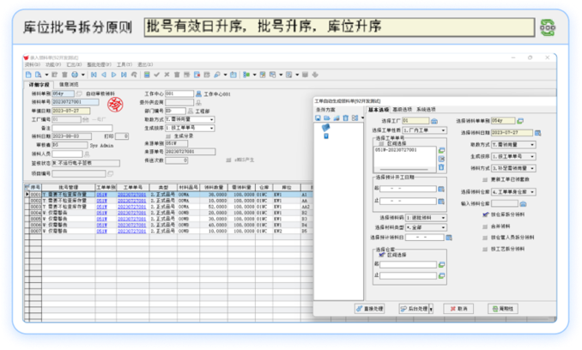Open the 选择工单性质 dropdown
This screenshot has width=582, height=350.
click(x=442, y=130)
